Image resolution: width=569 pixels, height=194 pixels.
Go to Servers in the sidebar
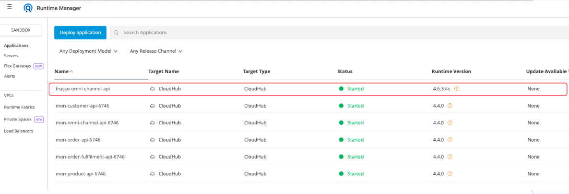click(11, 56)
